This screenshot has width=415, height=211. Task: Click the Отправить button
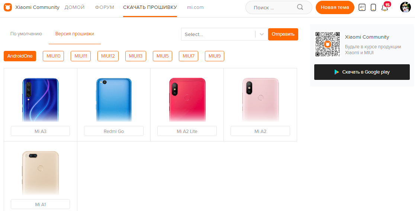click(x=283, y=35)
